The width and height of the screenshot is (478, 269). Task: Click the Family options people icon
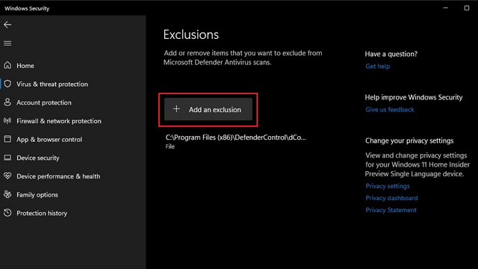pos(7,194)
